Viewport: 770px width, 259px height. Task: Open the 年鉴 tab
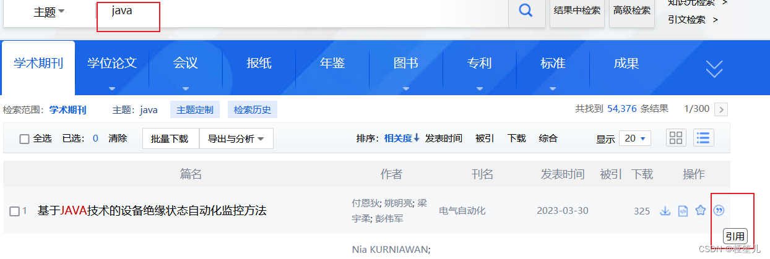point(332,63)
